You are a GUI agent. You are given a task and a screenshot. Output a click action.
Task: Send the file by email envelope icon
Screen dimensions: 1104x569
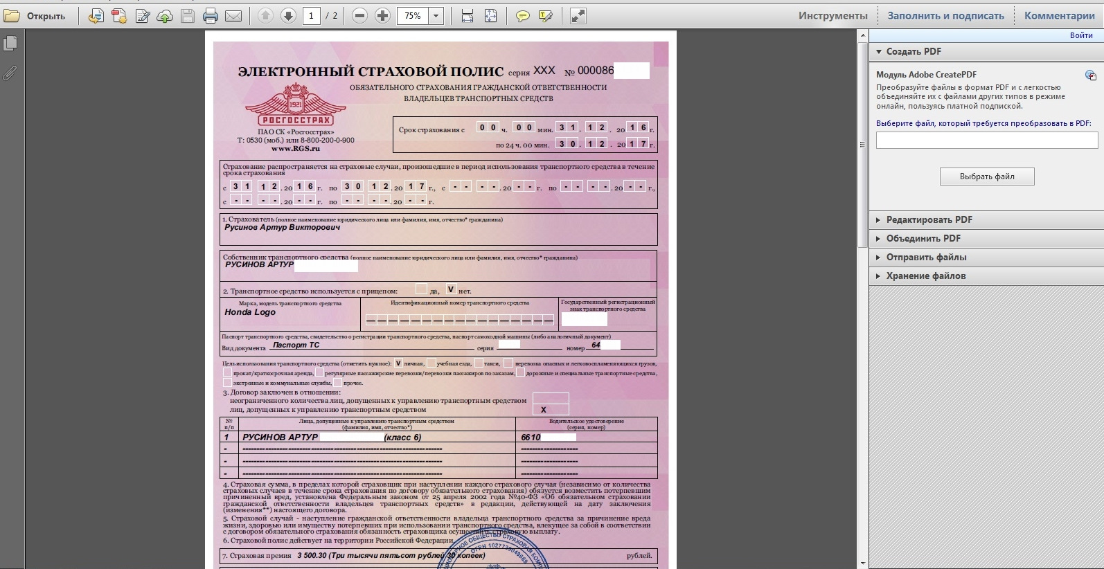point(233,16)
